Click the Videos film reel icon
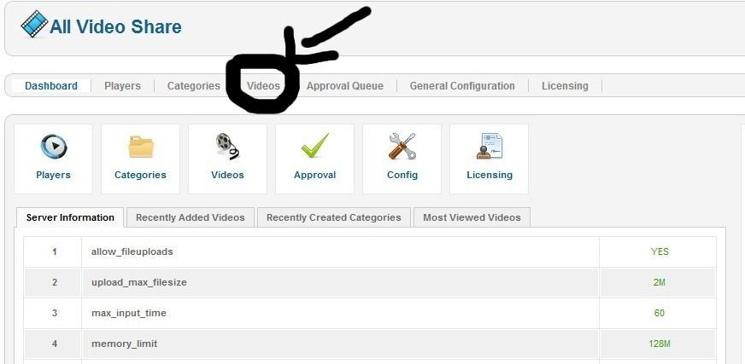745x364 pixels. (227, 146)
